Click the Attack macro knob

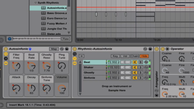tap(16, 88)
